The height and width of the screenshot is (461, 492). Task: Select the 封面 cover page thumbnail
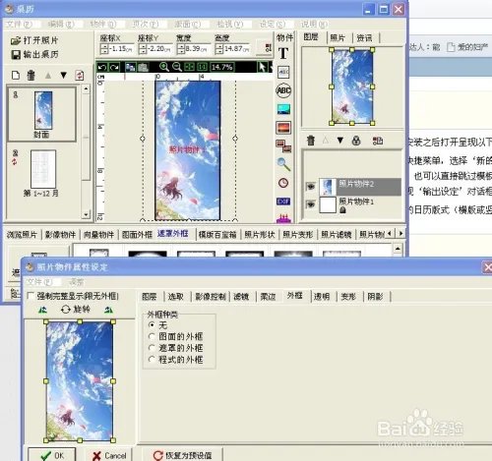pos(42,114)
